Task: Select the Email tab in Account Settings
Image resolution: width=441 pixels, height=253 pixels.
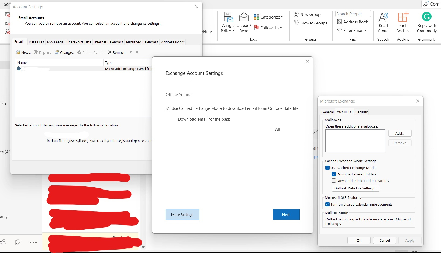Action: pos(19,42)
